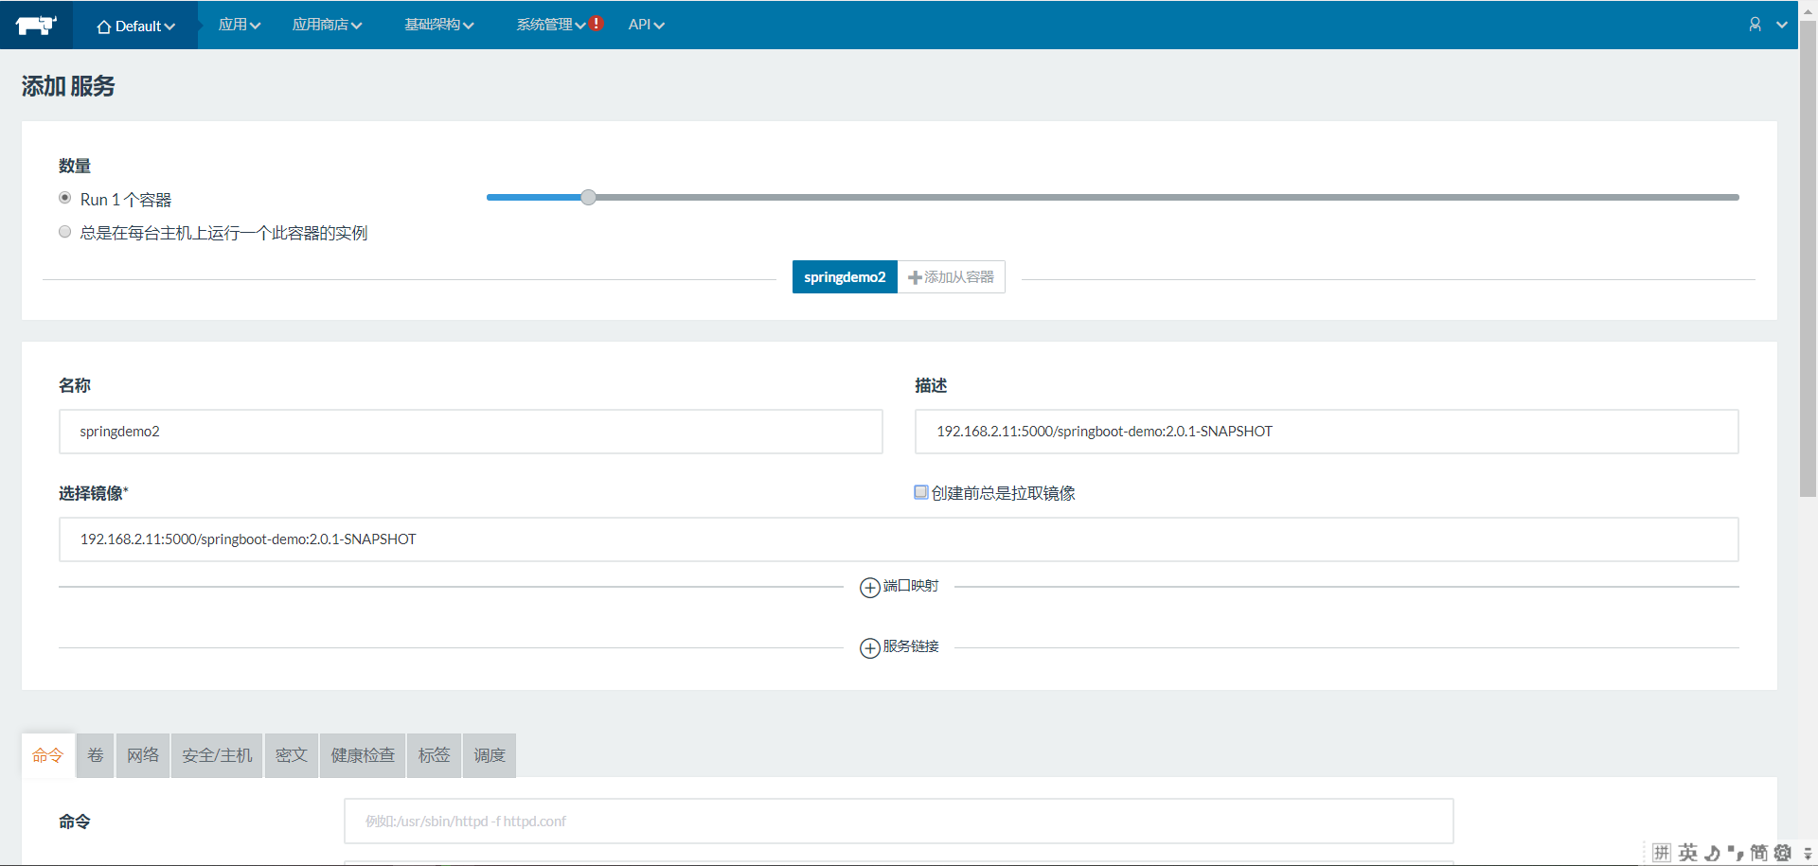This screenshot has height=866, width=1818.
Task: Click the 端口映射 link
Action: (911, 586)
